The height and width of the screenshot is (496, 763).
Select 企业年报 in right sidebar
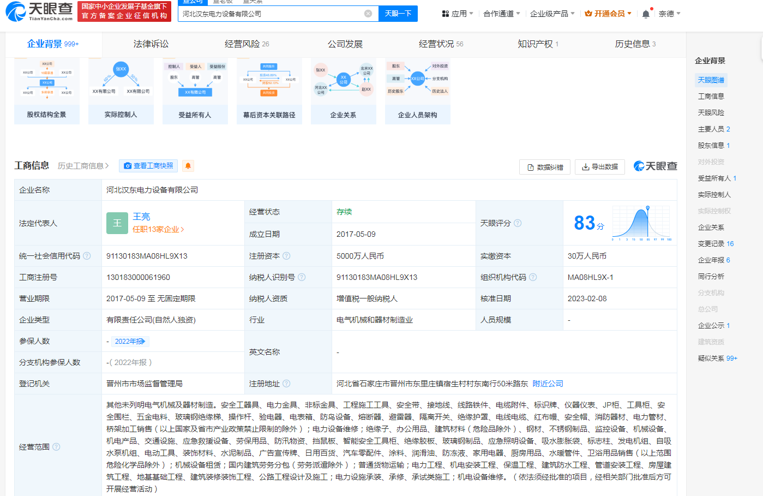714,260
